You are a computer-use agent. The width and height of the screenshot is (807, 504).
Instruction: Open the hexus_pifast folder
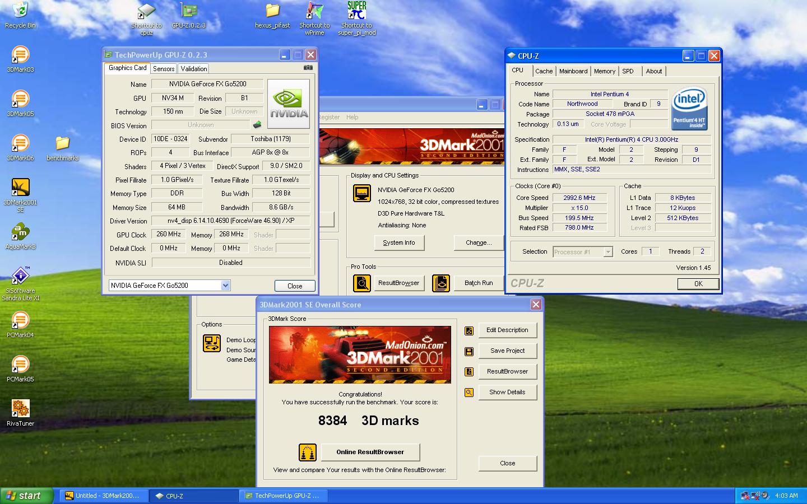pos(272,15)
